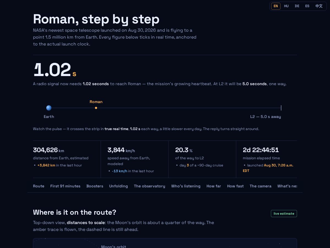Switch language to EN

click(276, 6)
